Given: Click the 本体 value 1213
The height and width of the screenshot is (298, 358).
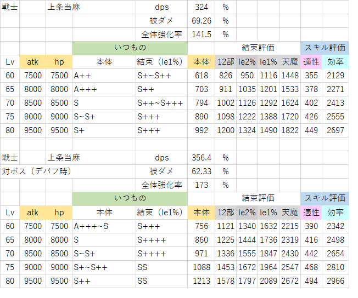Looking at the screenshot, I should pos(201,280).
